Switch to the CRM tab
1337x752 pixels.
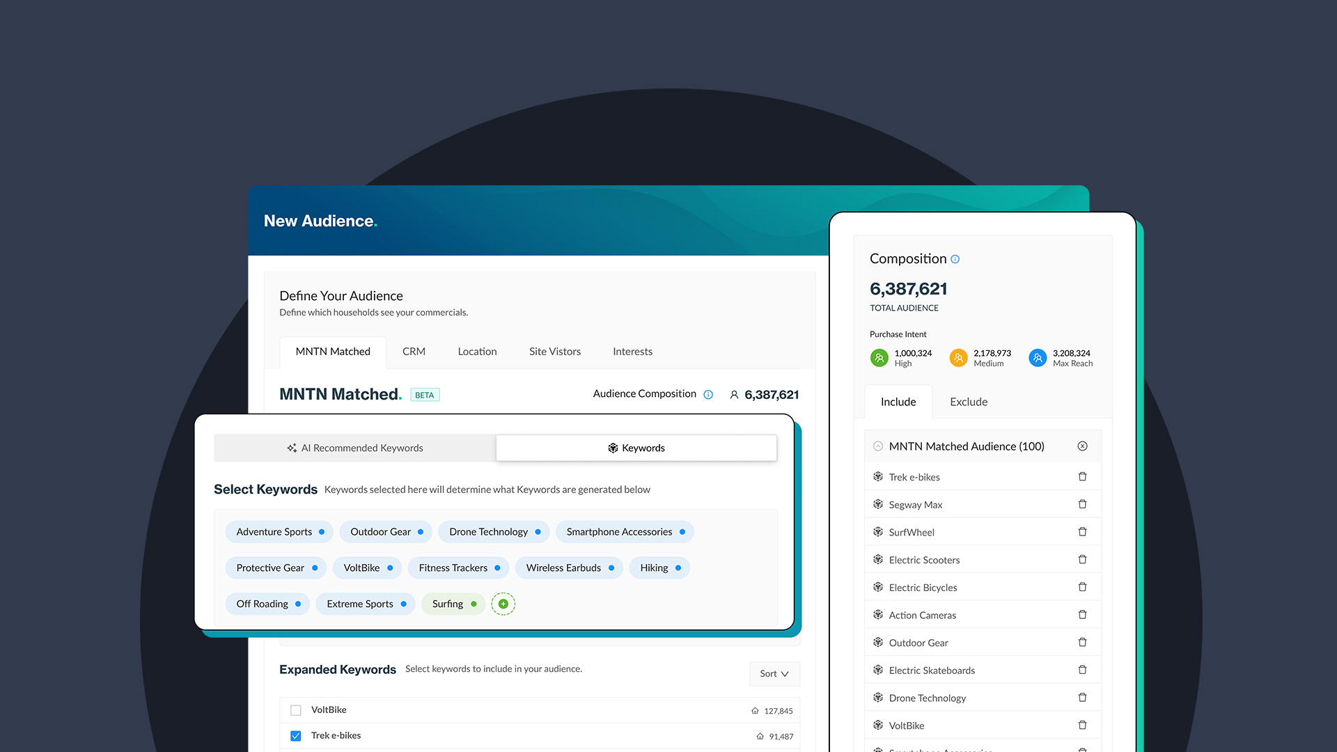click(x=414, y=352)
